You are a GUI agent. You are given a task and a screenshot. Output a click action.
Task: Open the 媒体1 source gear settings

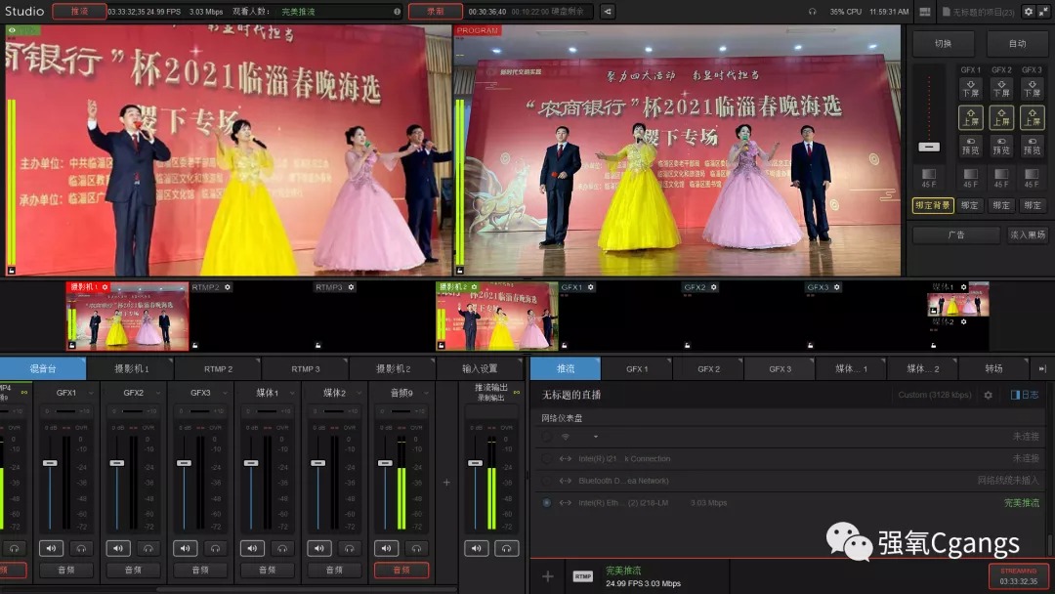(x=963, y=287)
